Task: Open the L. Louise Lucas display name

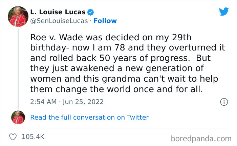Action: [58, 13]
